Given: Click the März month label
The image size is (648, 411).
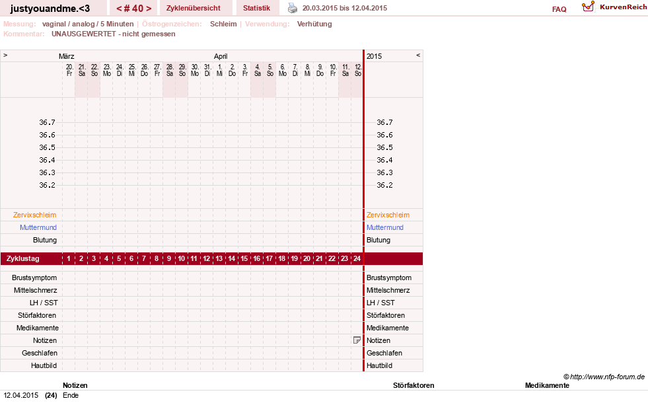Looking at the screenshot, I should click(x=67, y=56).
